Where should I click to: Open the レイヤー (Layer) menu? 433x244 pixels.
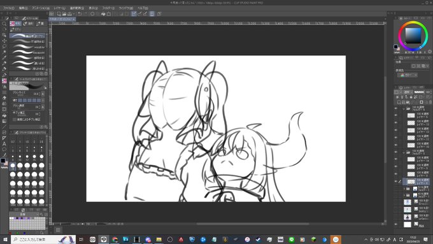point(59,8)
